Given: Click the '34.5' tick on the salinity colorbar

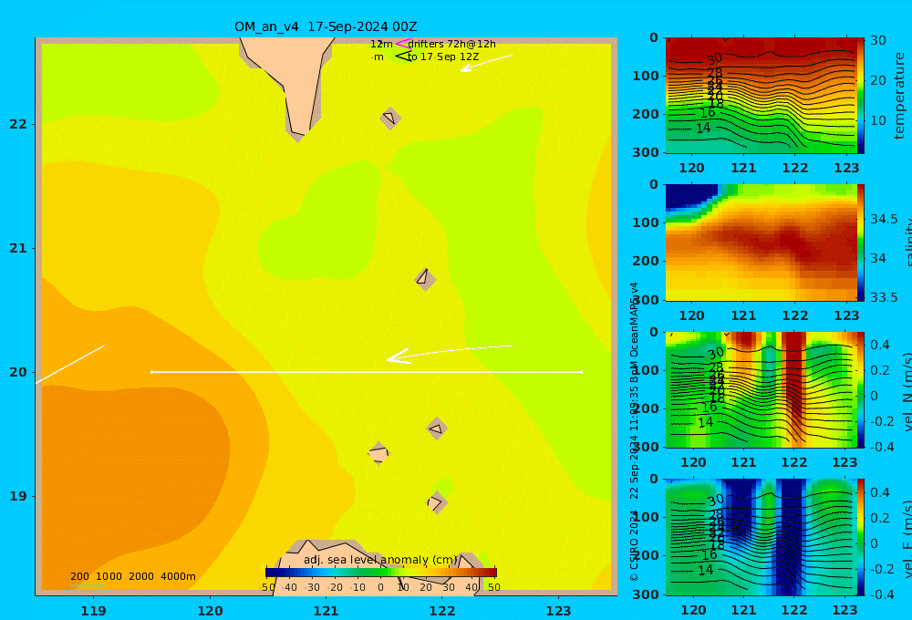Looking at the screenshot, I should click(x=884, y=219).
